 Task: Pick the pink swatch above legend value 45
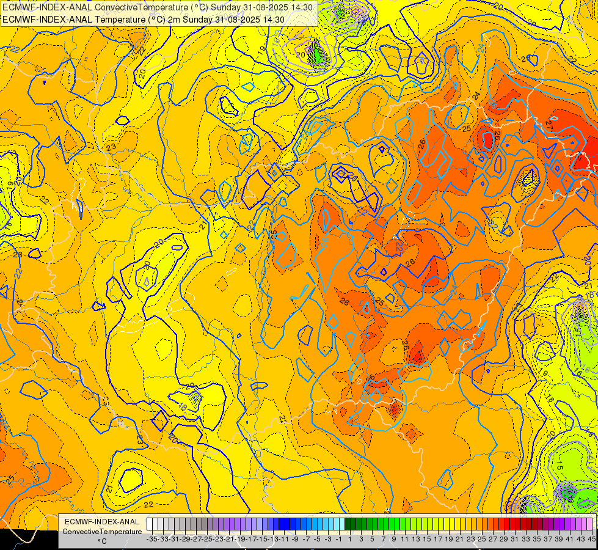pyautogui.click(x=589, y=524)
